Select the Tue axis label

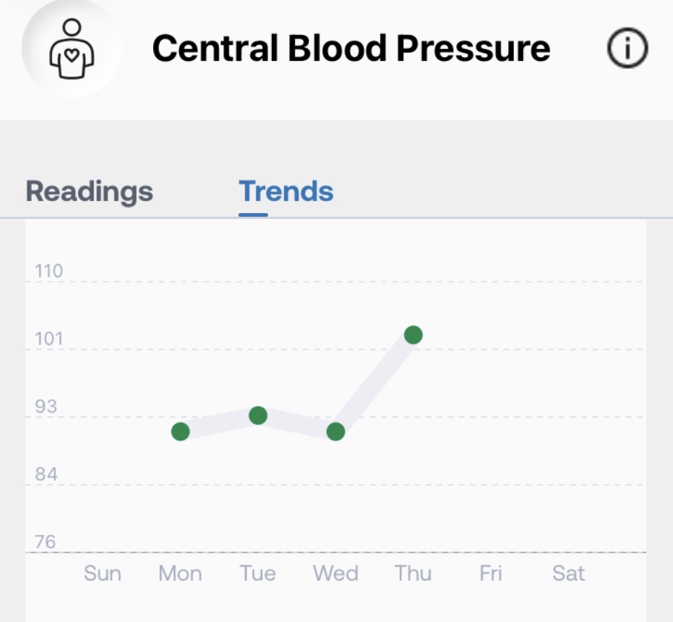[258, 574]
